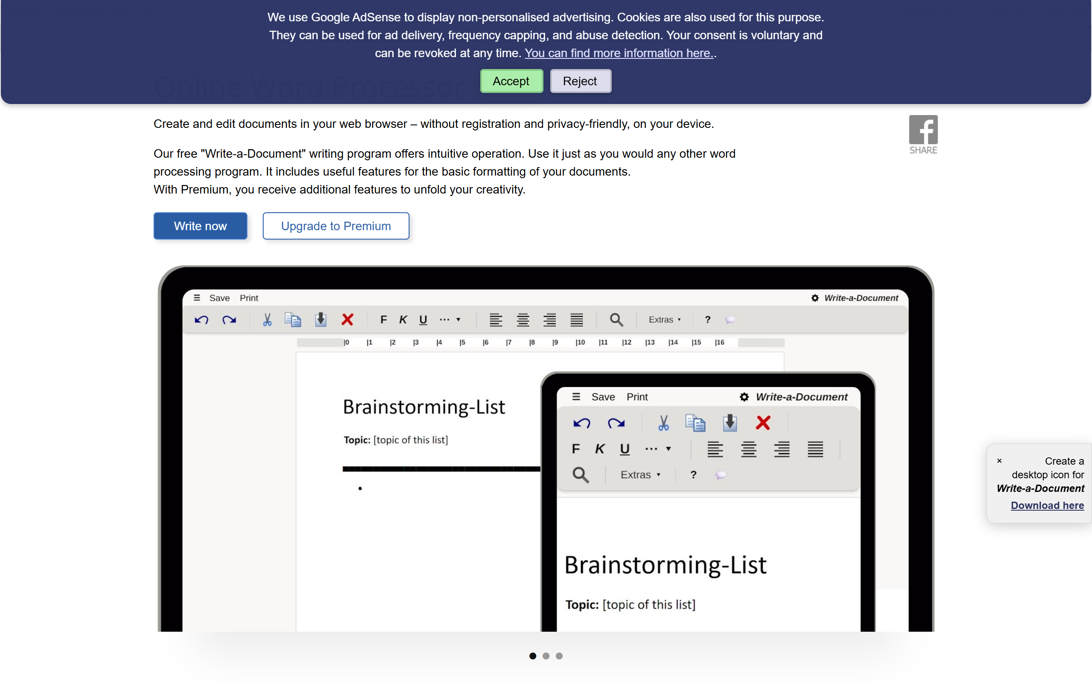Screen dimensions: 1092x682
Task: Open the Download here link
Action: (1047, 506)
